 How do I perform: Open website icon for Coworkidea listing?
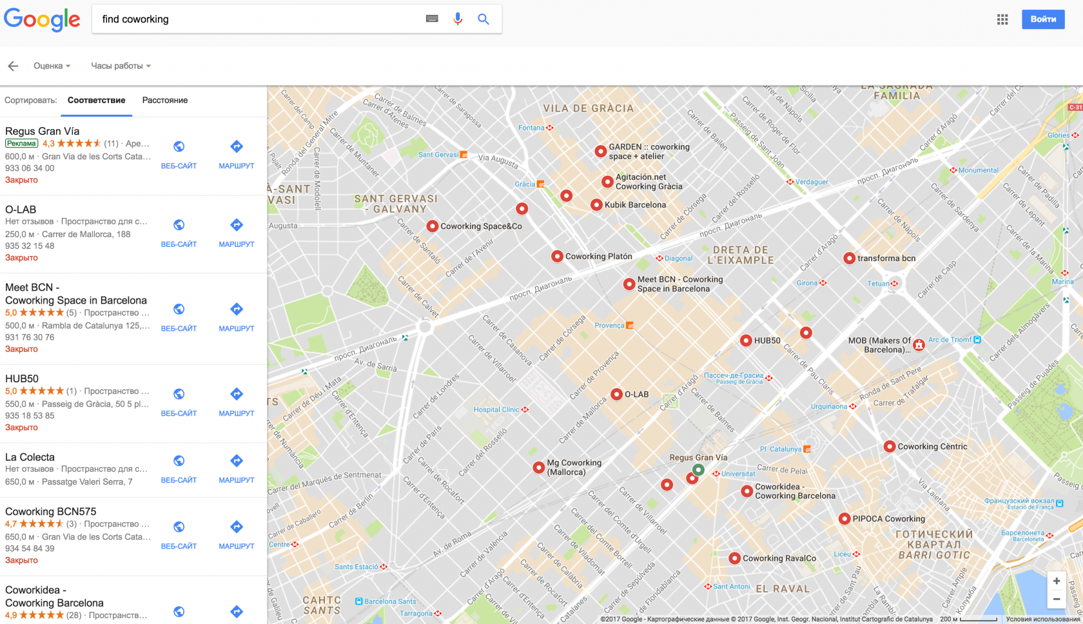point(179,612)
